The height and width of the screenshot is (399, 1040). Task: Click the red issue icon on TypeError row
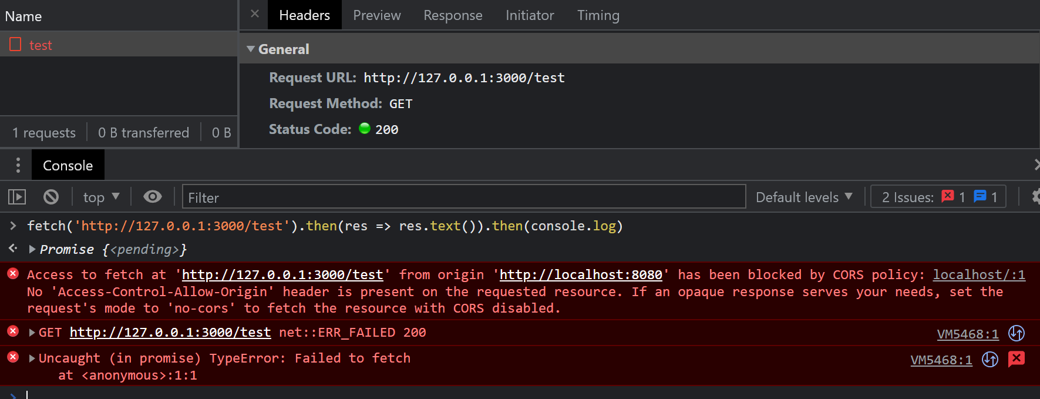tap(1017, 359)
